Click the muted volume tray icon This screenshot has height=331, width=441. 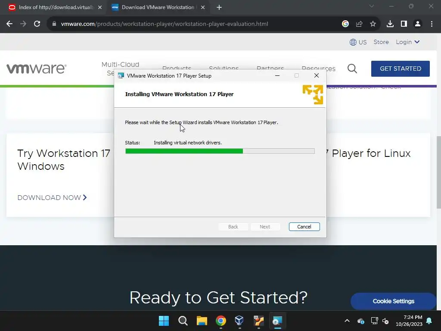click(385, 321)
